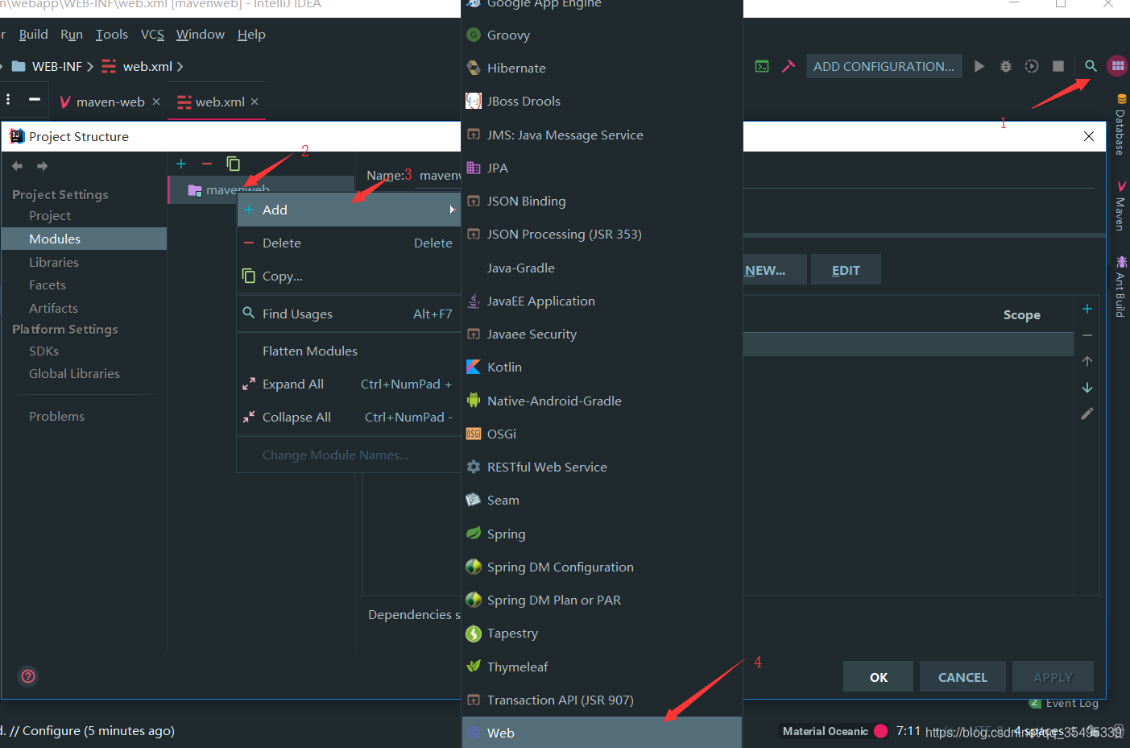The height and width of the screenshot is (748, 1130).
Task: Click the Build hammer icon
Action: tap(789, 66)
